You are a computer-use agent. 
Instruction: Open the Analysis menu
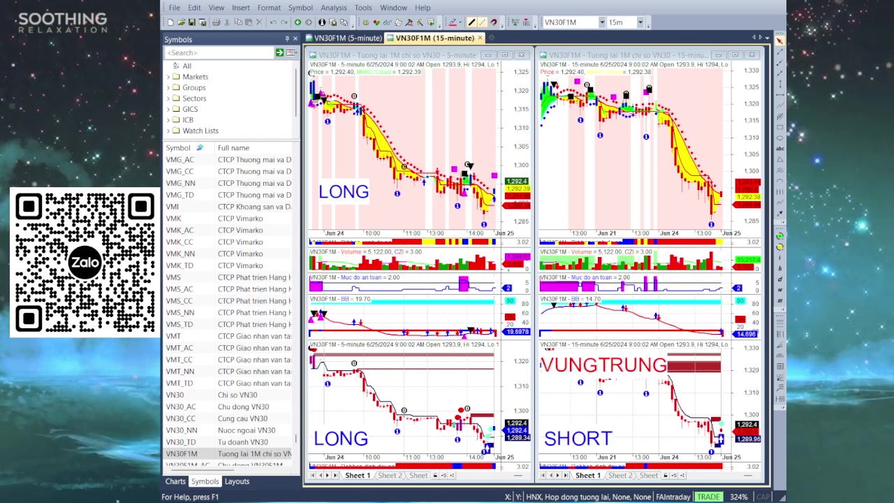coord(333,8)
